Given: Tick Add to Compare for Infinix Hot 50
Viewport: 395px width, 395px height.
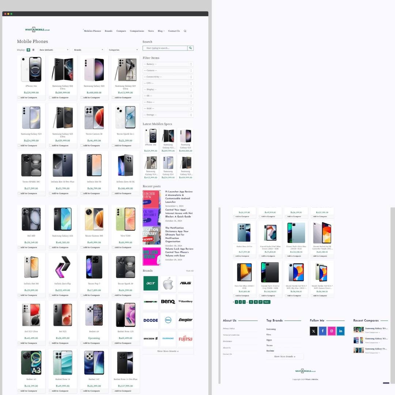Looking at the screenshot, I should pyautogui.click(x=82, y=193).
